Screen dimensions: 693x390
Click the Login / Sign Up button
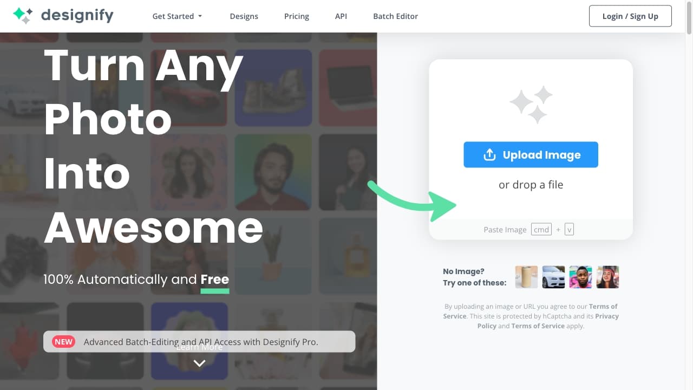630,16
